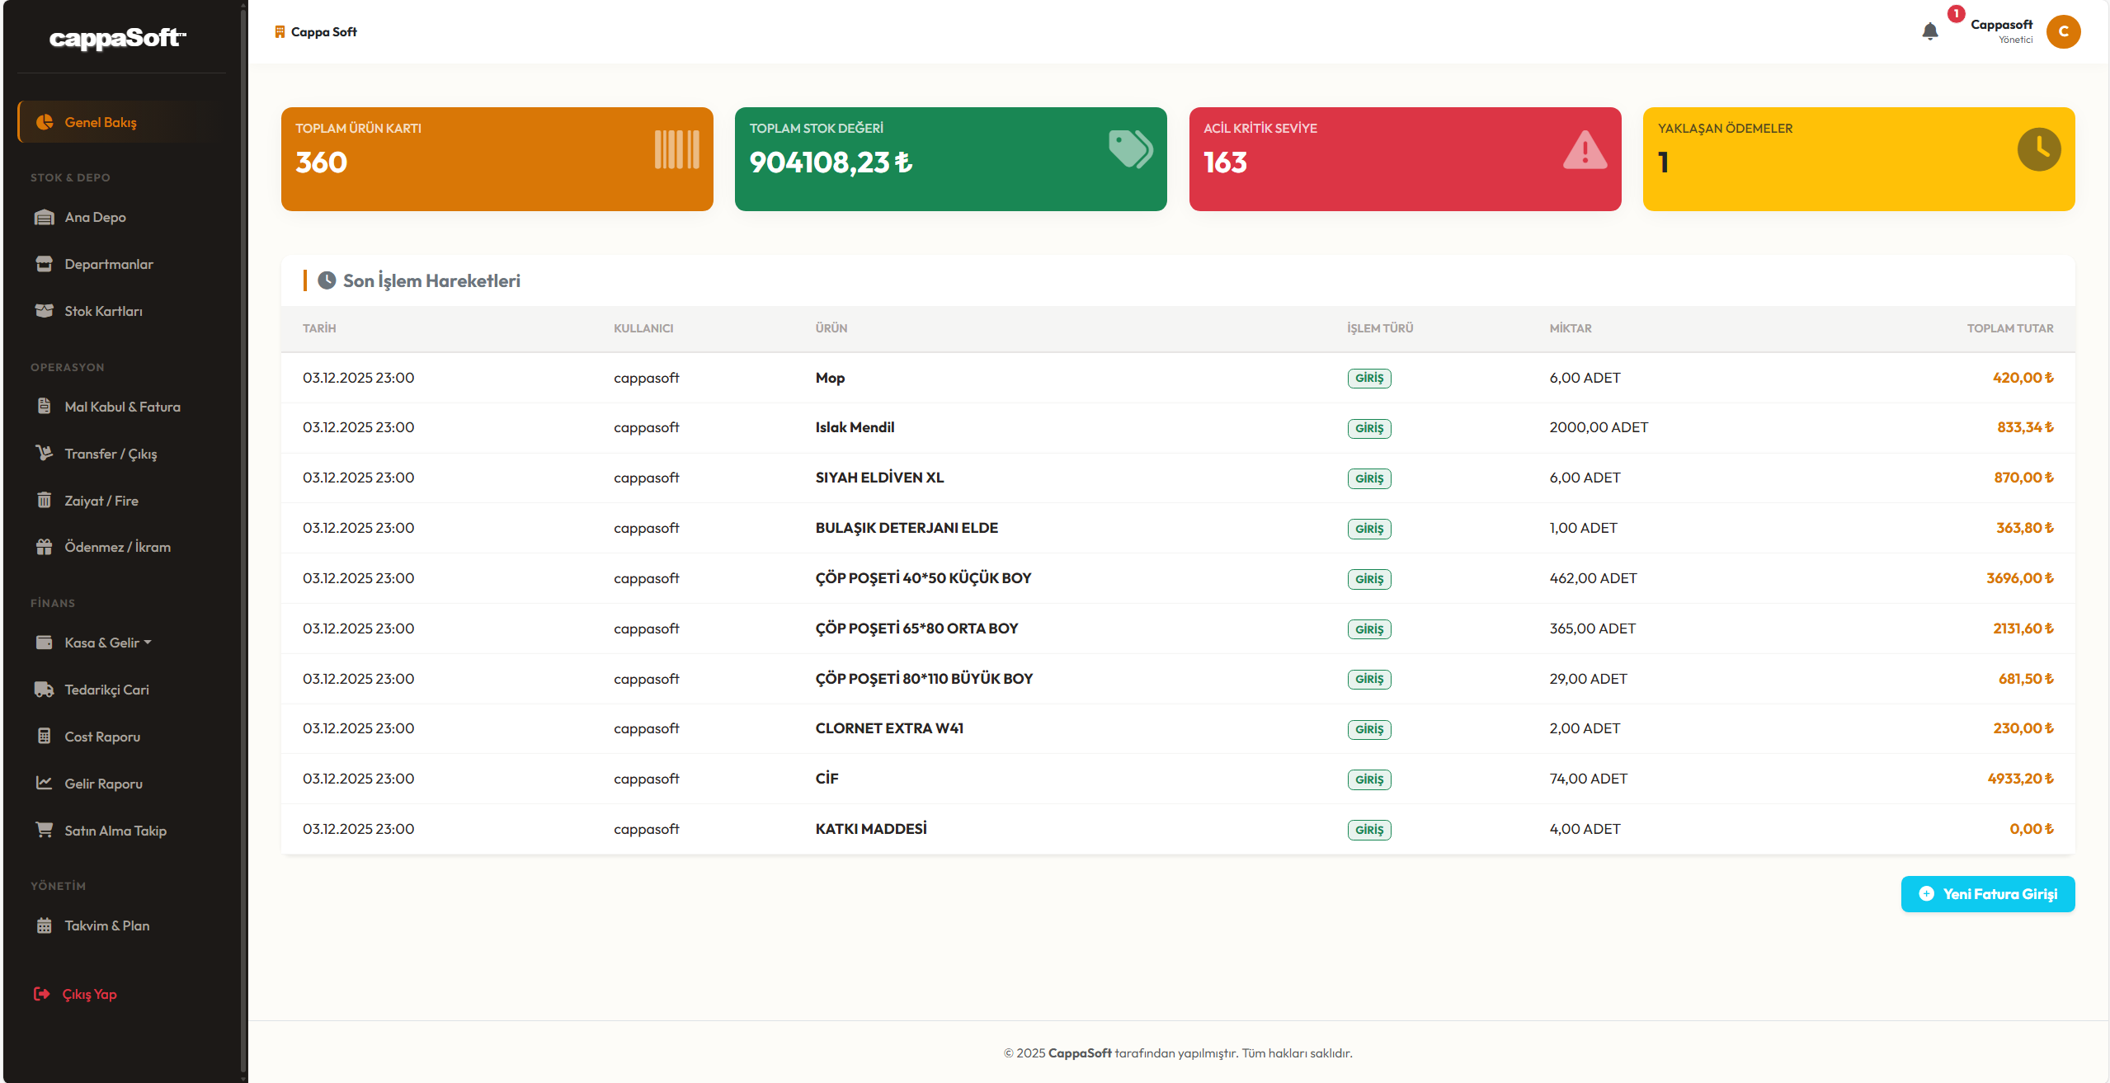The image size is (2110, 1083).
Task: Select the Cost Raporu calculator icon
Action: click(46, 737)
